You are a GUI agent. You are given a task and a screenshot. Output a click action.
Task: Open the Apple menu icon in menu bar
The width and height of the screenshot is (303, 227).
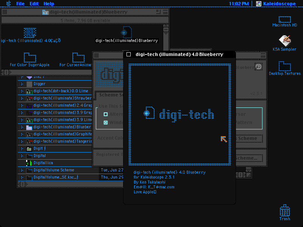click(x=8, y=3)
